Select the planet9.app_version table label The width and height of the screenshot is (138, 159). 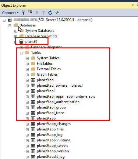53,151
